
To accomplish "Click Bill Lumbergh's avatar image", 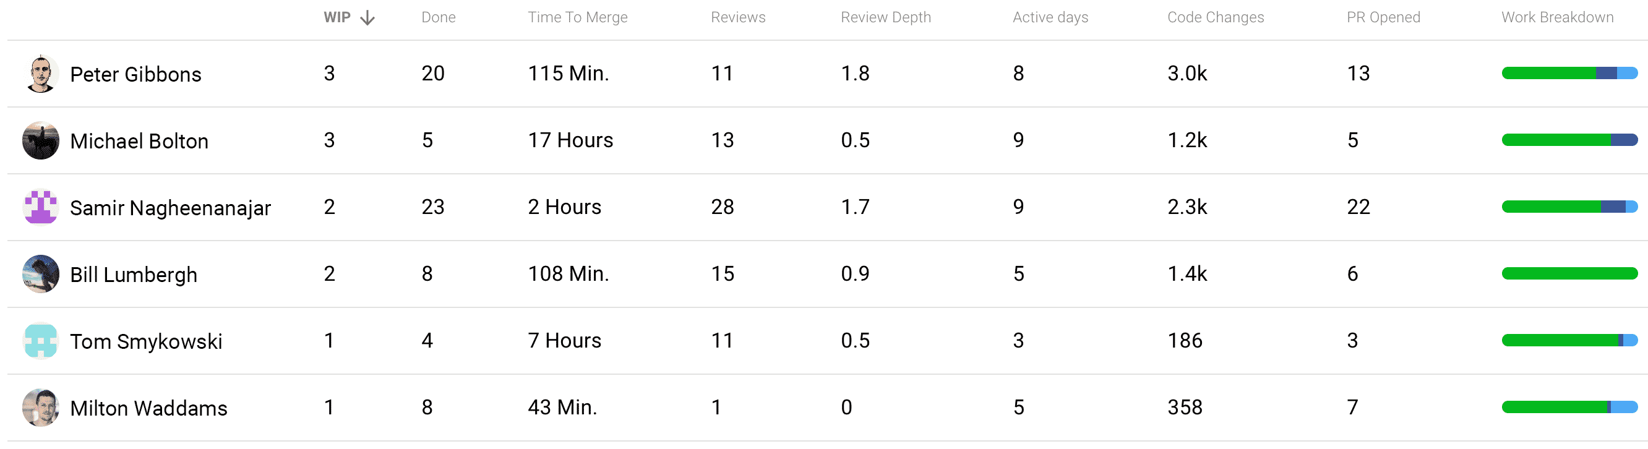I will pos(41,275).
